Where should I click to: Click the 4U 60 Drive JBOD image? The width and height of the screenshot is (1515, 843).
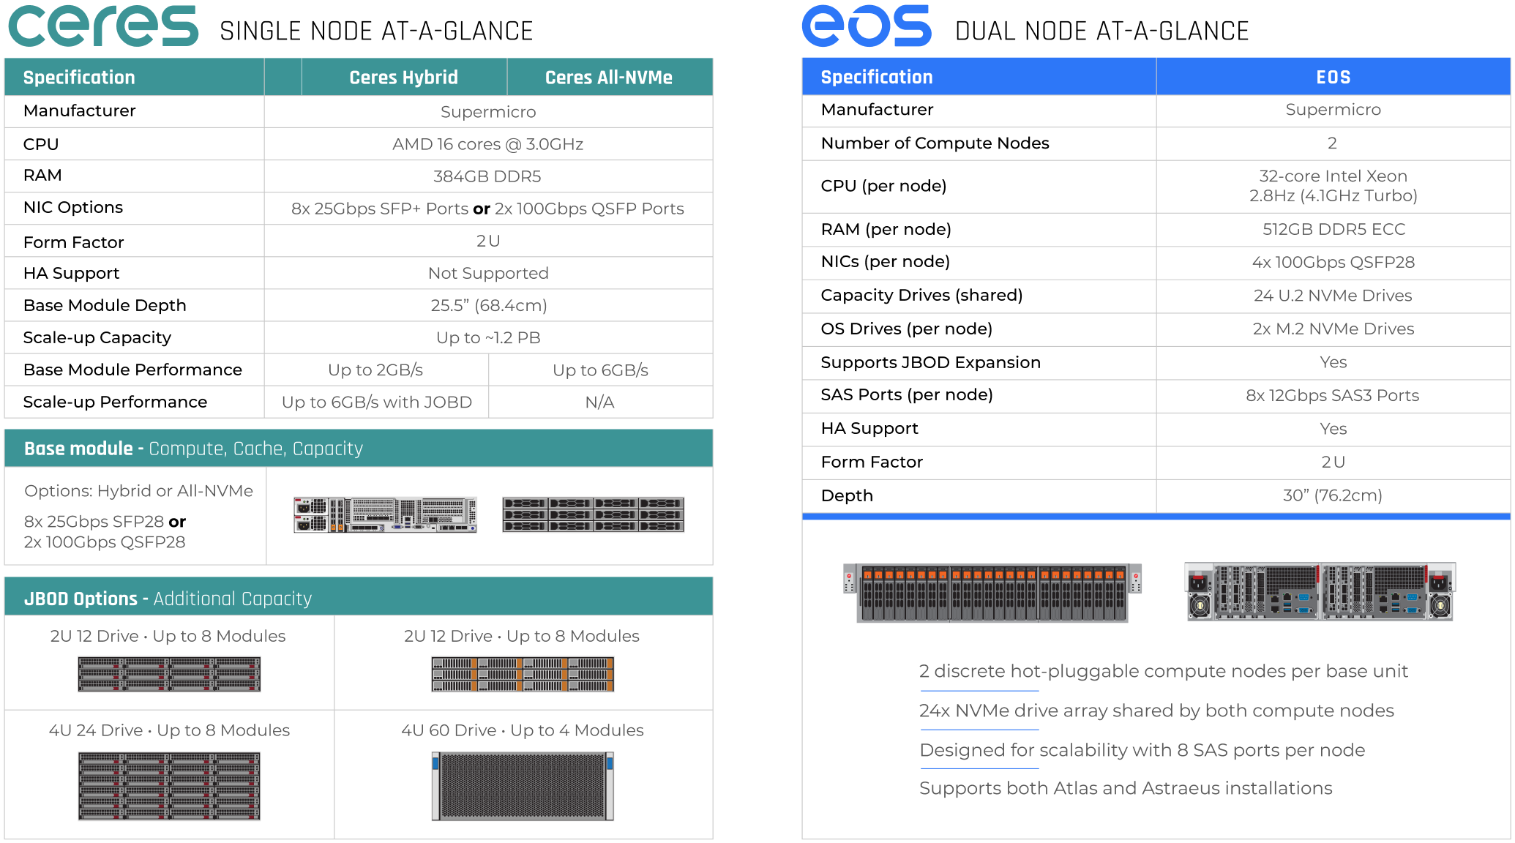[523, 786]
